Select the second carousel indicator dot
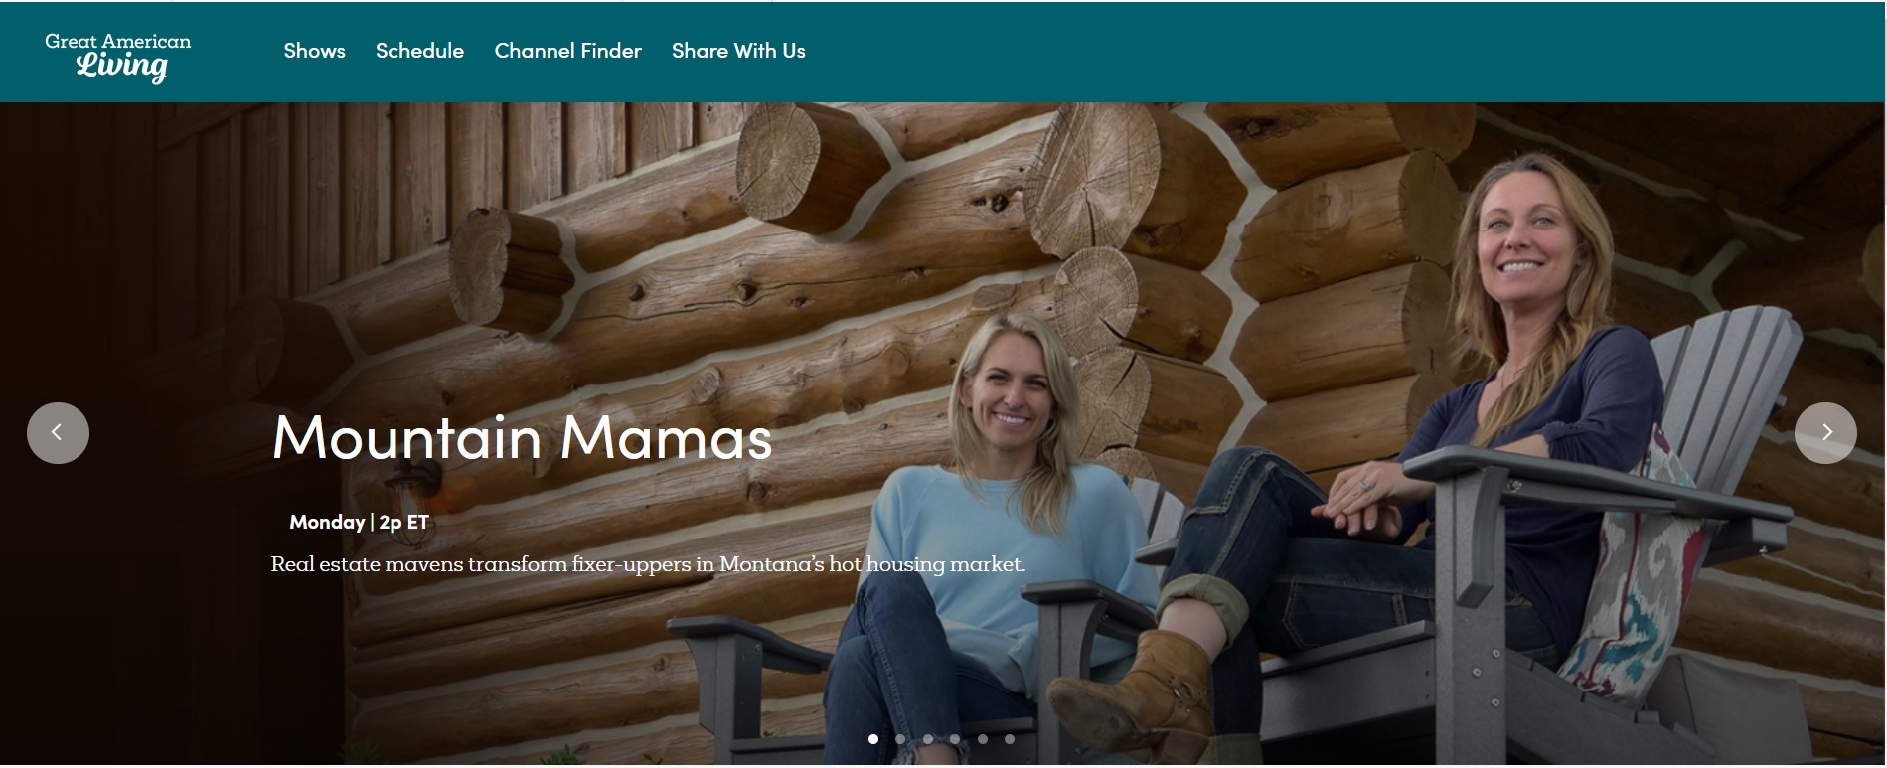 900,739
